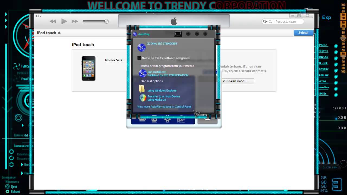Click the 127.0.0.1 IP address text
Screen dimensions: 347x195
(x=339, y=108)
